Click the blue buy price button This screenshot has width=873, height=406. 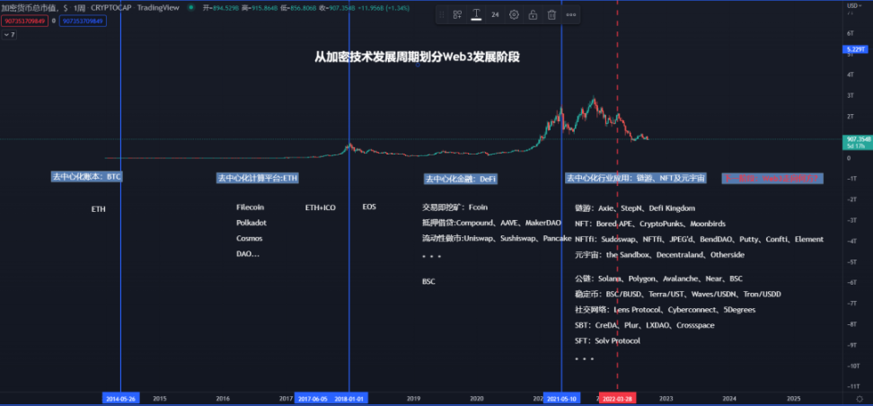pos(82,20)
